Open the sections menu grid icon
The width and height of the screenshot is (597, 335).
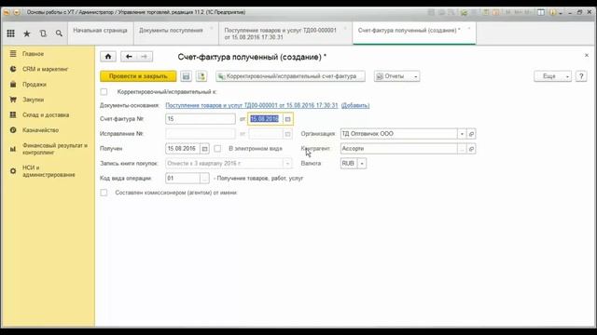click(10, 33)
